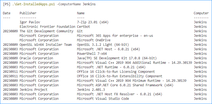Click the Jenkins Project publisher
This screenshot has width=212, height=104.
[x=34, y=90]
